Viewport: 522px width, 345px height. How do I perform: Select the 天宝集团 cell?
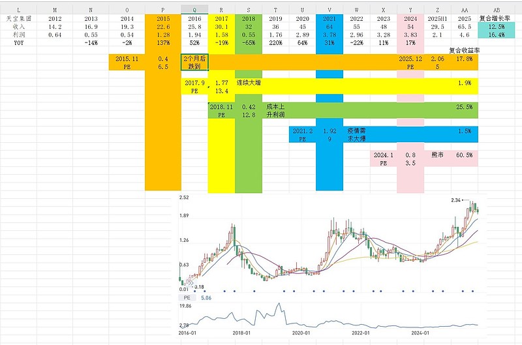[18, 19]
